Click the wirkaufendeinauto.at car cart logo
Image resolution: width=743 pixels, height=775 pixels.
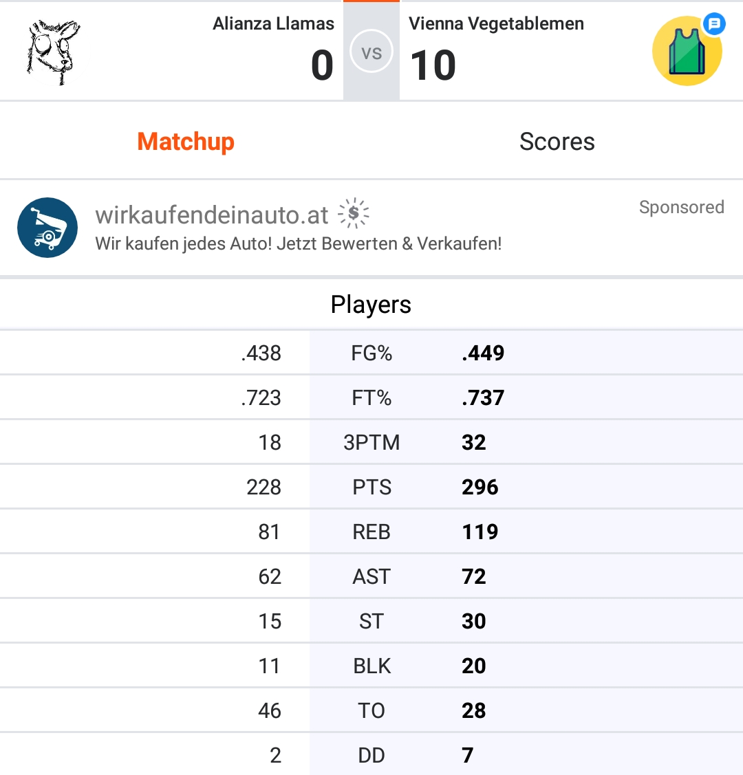(47, 228)
